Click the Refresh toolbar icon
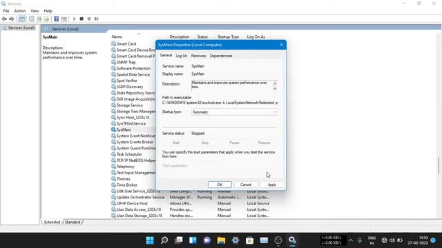 pos(39,19)
